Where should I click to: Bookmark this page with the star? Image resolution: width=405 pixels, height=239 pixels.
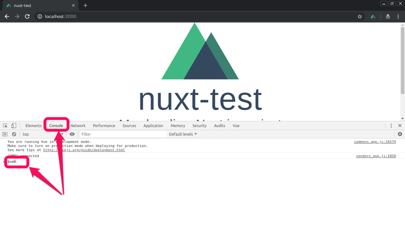click(x=360, y=17)
